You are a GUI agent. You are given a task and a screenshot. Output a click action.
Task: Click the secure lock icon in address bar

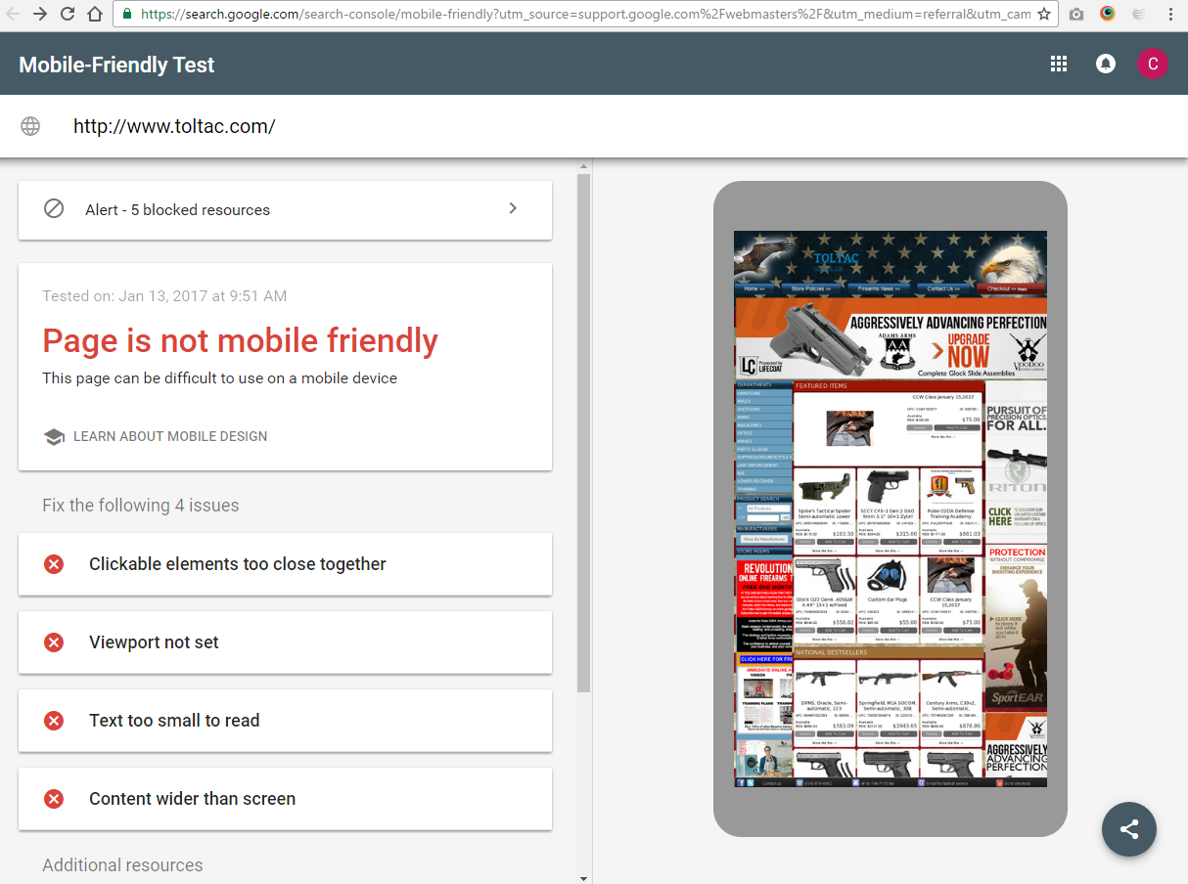[x=127, y=15]
